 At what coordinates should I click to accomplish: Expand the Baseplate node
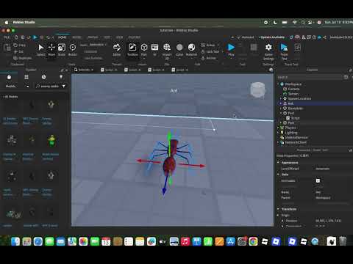281,109
